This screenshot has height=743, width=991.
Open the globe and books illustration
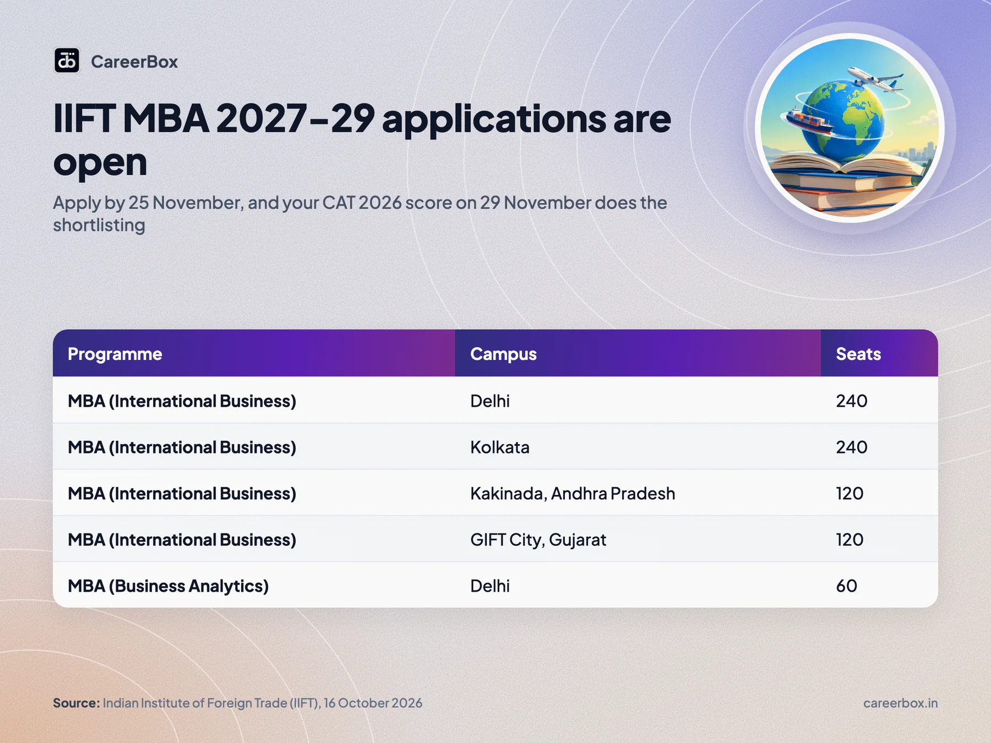tap(850, 128)
